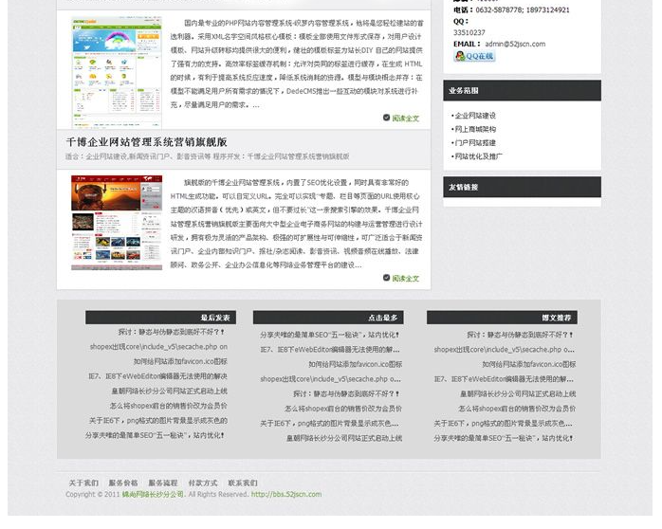Open the DedeCMS article screenshot thumbnail

(x=117, y=72)
